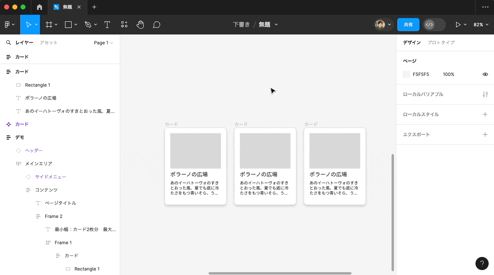The height and width of the screenshot is (275, 494).
Task: Click the F5F5F5 page color swatch
Action: (x=406, y=74)
